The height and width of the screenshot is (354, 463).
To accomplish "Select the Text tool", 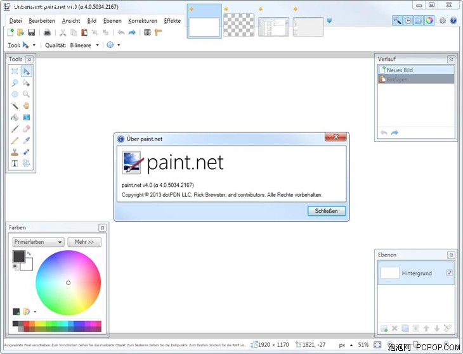I will (15, 163).
